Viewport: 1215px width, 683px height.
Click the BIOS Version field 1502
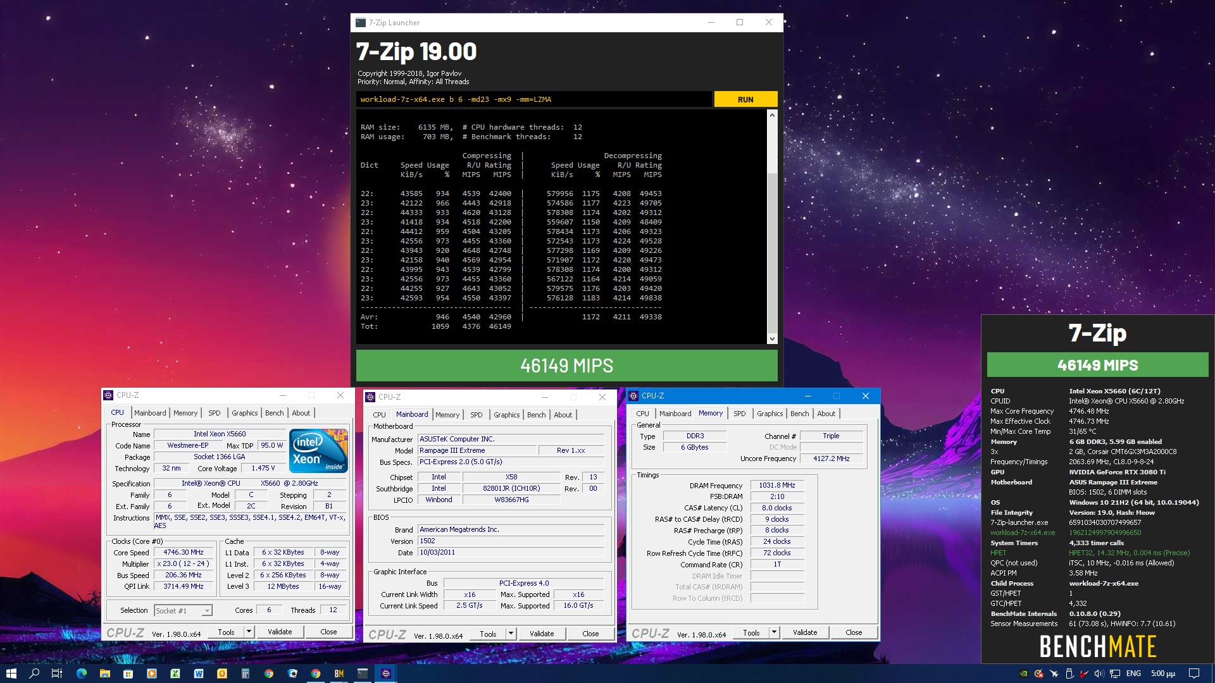pos(511,541)
